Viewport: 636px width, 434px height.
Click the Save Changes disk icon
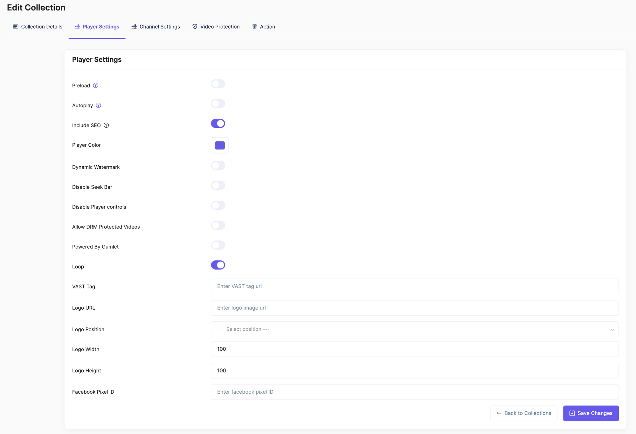click(x=572, y=413)
